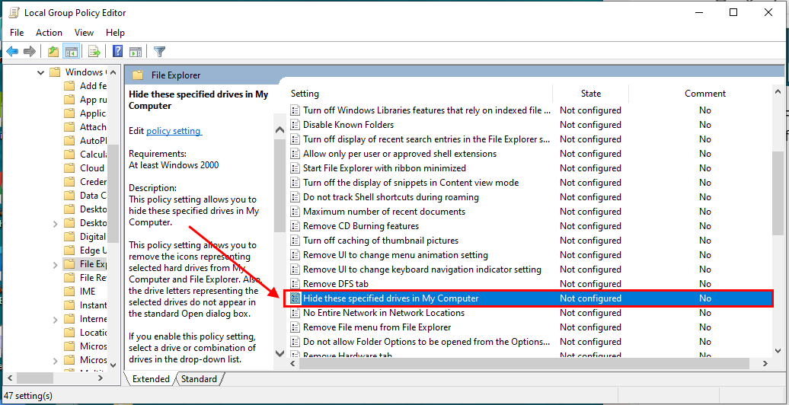Click the Export List toolbar icon
789x405 pixels.
[x=94, y=52]
